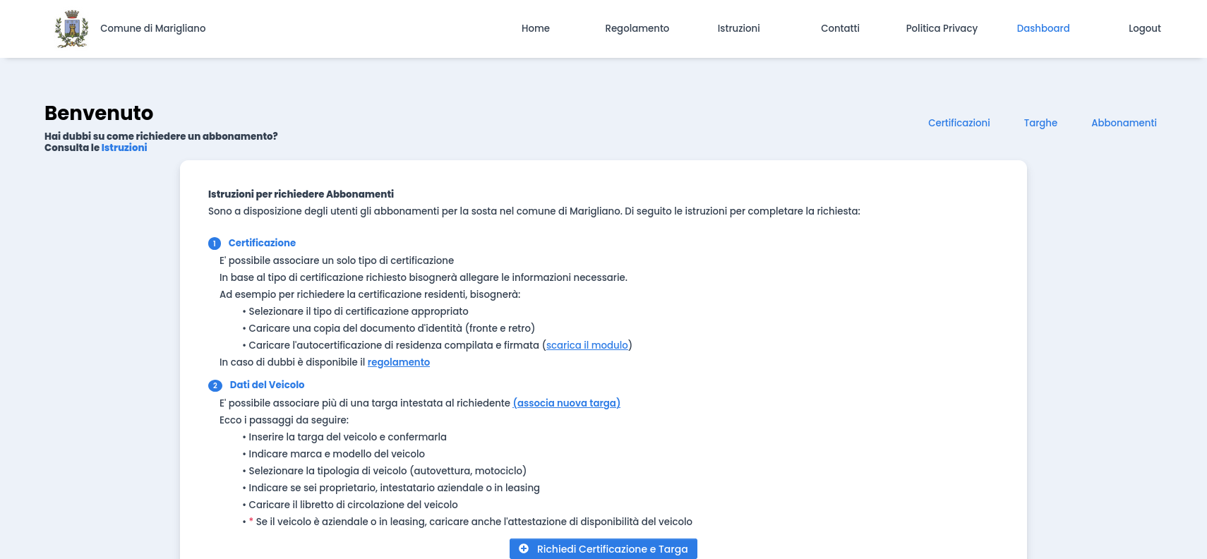Click the line 'Ecco i passaggi da seguire:'
Image resolution: width=1207 pixels, height=559 pixels.
(284, 420)
